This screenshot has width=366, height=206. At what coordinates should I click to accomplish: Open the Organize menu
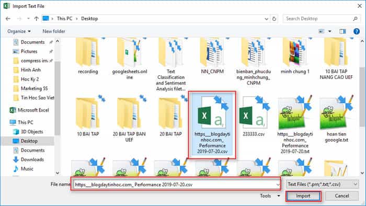(19, 31)
